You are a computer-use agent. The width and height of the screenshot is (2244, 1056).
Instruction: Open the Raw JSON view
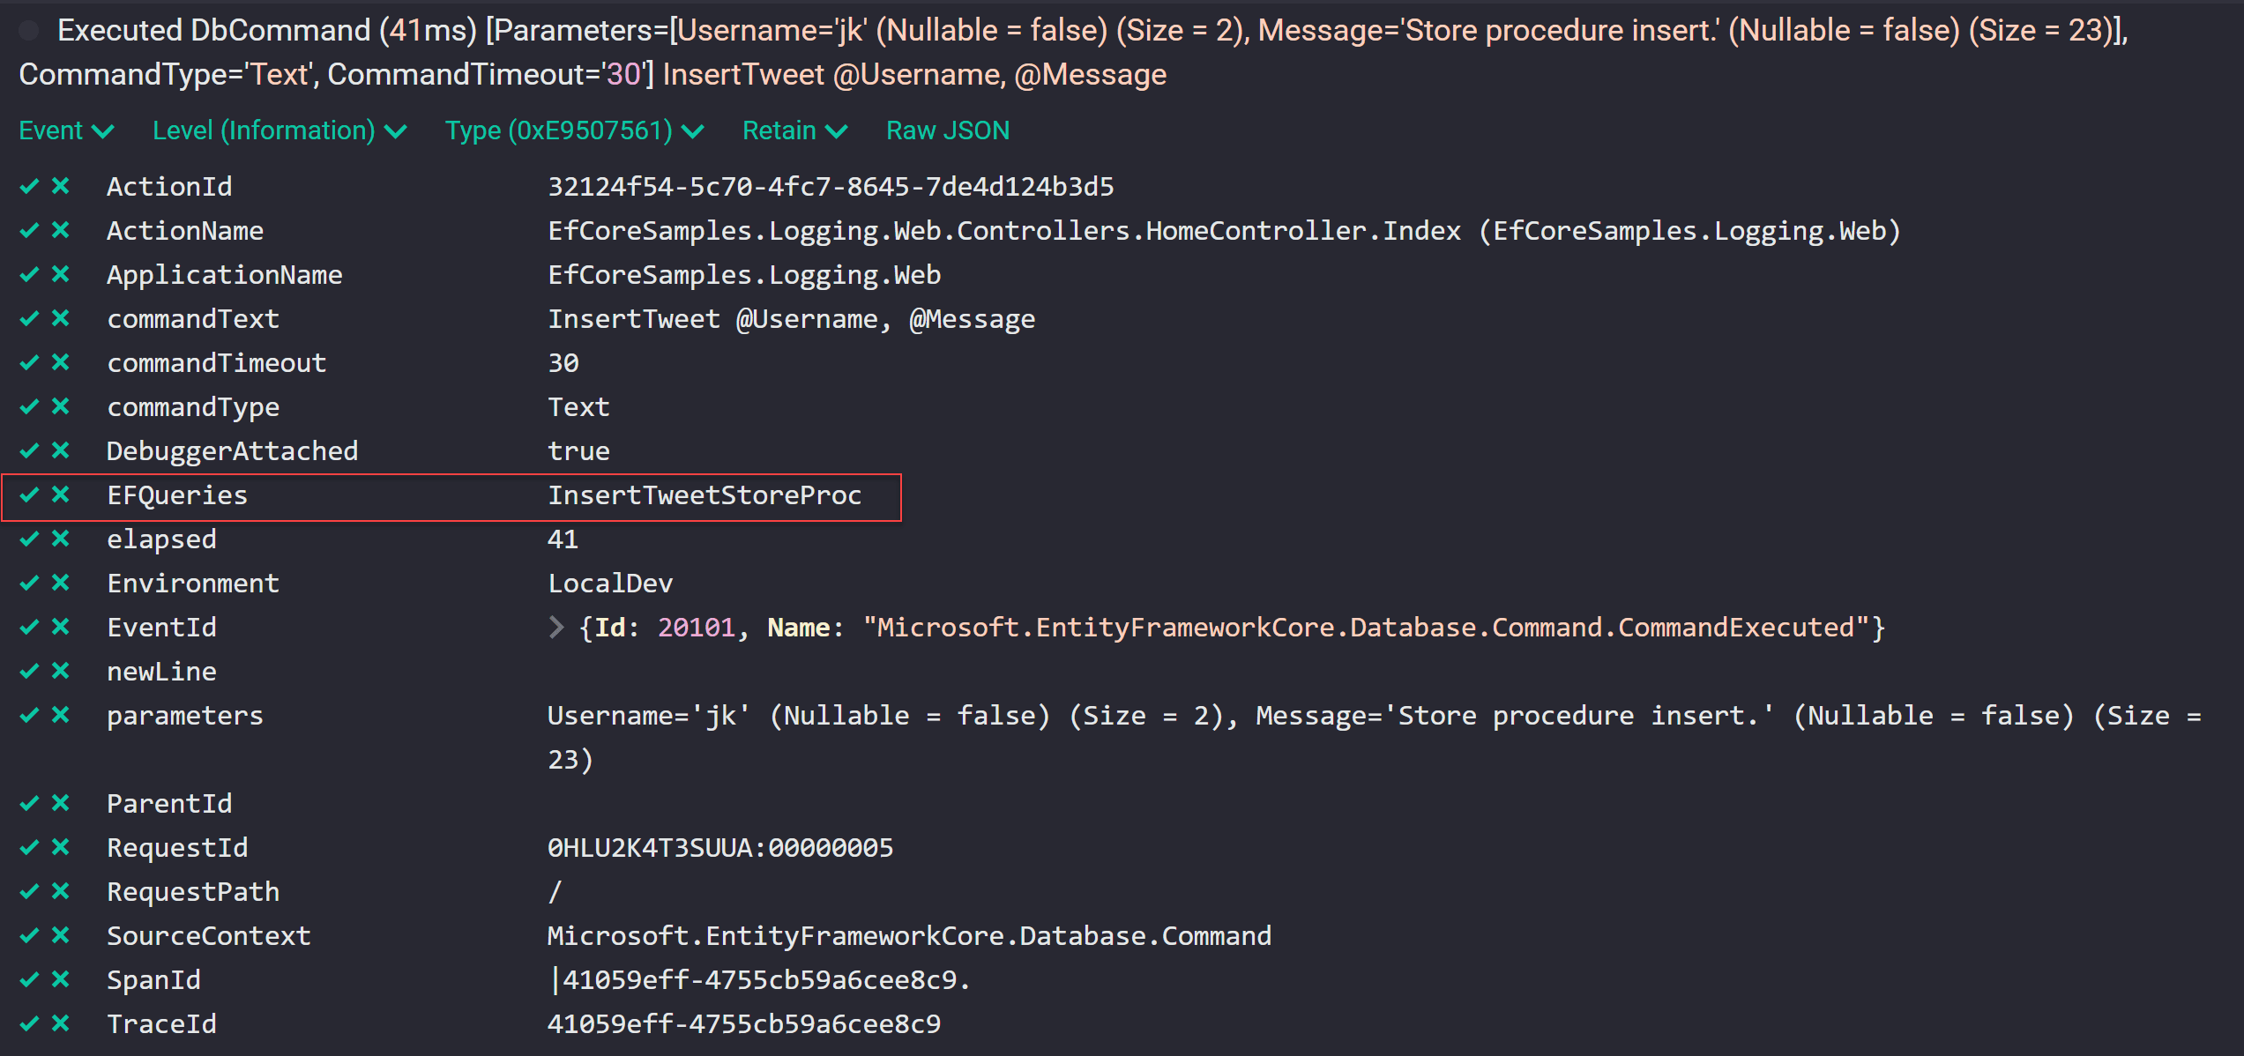(x=947, y=130)
